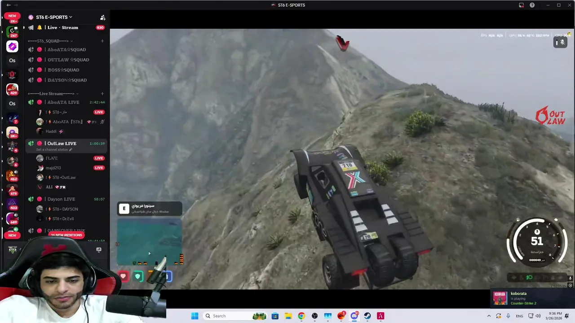Screen dimensions: 575x323
Task: Go back using the top-left arrow
Action: [x=9, y=5]
